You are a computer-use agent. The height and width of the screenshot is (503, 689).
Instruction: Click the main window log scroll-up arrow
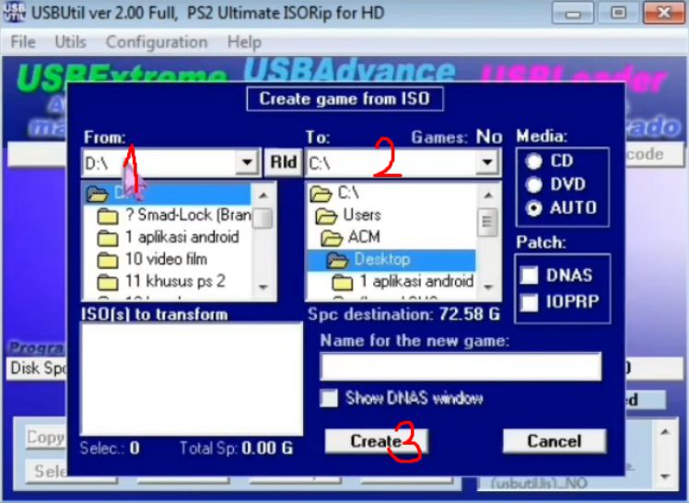[665, 432]
